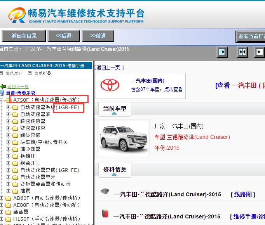
Task: Click 包含87个车型，点击查看 link
Action: pos(157,89)
